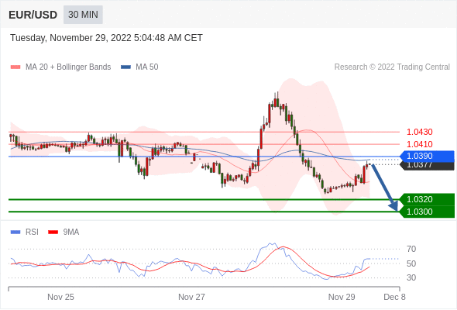
Task: Click the 9MA red legend swatch
Action: 53,232
